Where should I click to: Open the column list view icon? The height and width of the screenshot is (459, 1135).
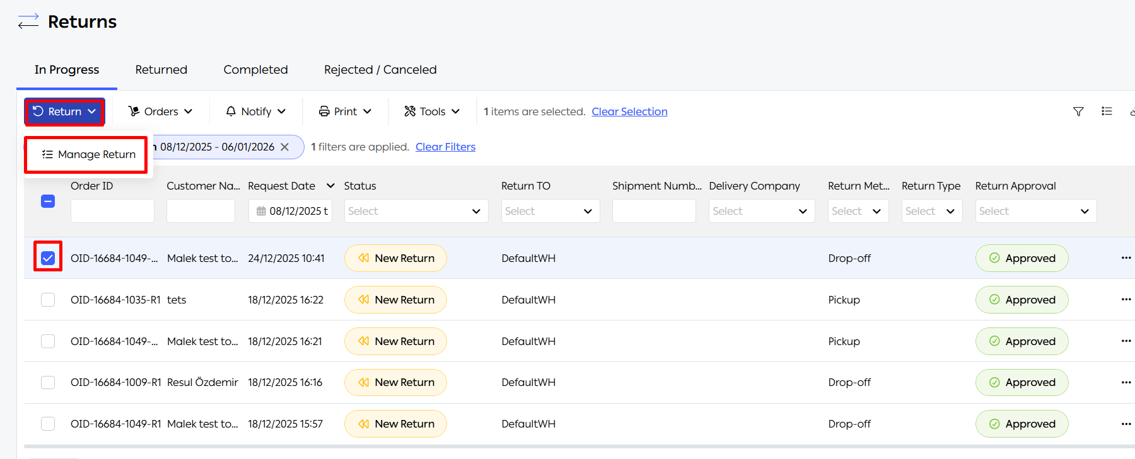1107,111
